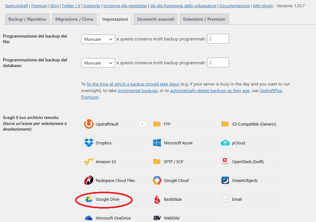The image size is (316, 222).
Task: Select the Google Drive storage label
Action: click(x=107, y=199)
